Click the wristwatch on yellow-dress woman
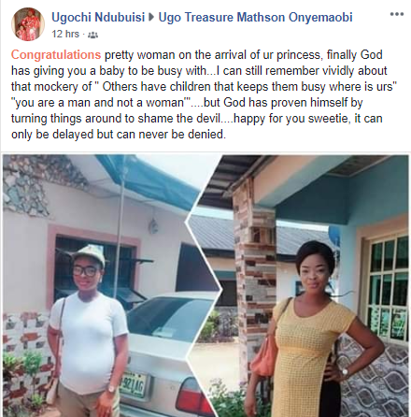 coord(345,372)
